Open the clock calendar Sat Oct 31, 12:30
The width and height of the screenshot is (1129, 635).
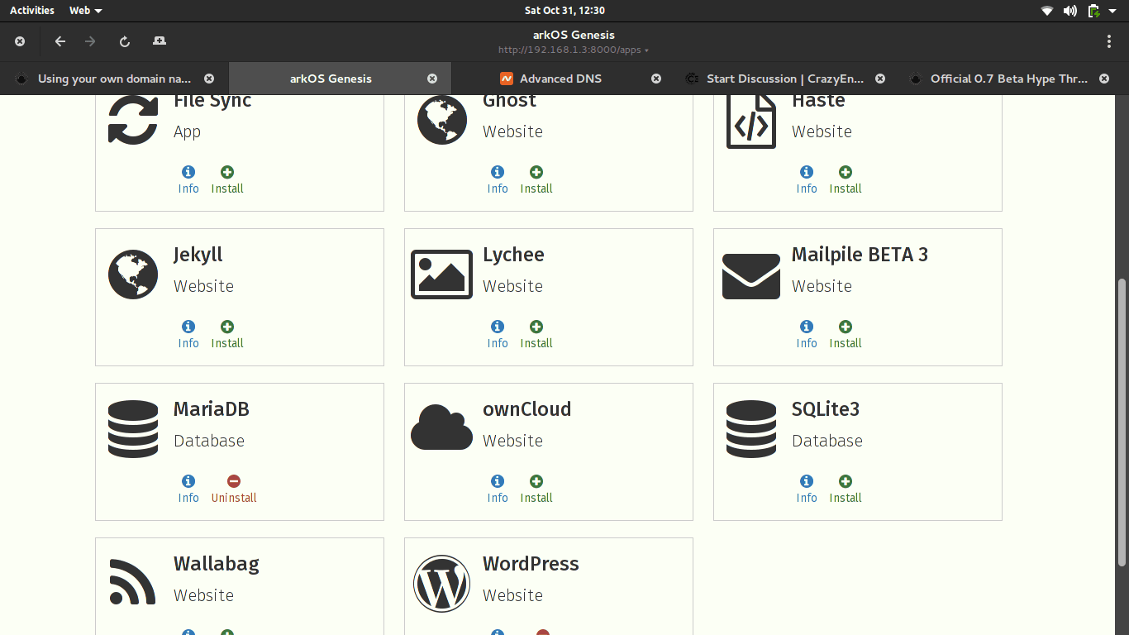click(x=564, y=11)
